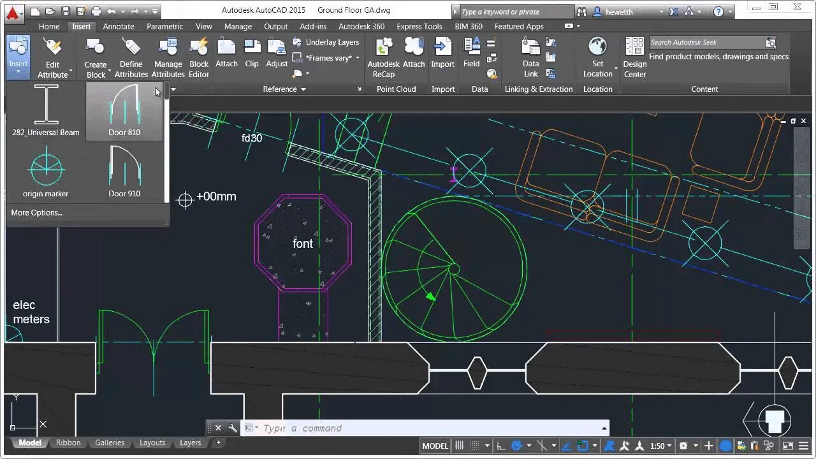Screen dimensions: 816x459
Task: Switch to the Parametric ribbon tab
Action: point(165,26)
